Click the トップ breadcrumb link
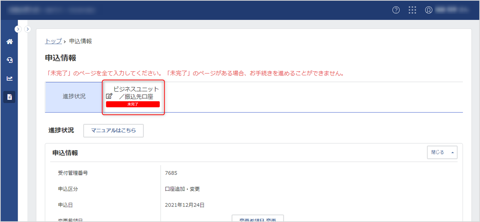Screen dimensions: 480x222 (x=53, y=41)
